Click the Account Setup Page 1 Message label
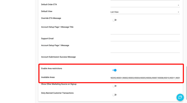The width and height of the screenshot is (187, 103). point(55,46)
